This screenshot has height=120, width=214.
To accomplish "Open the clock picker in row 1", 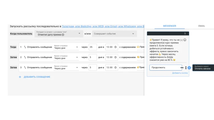I will click(115, 47).
